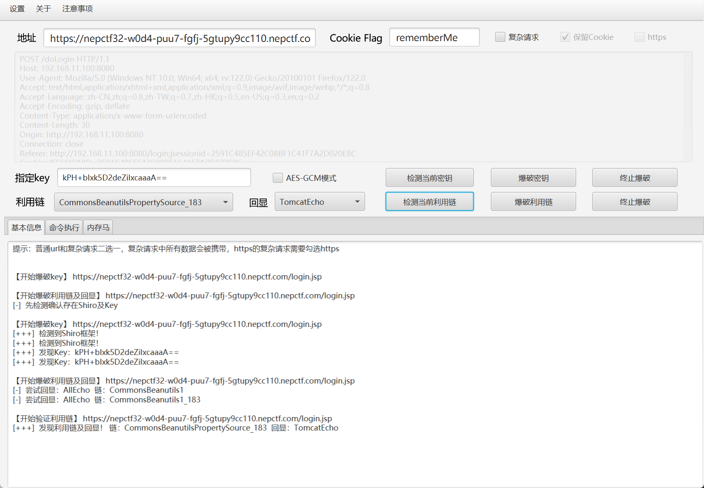This screenshot has height=488, width=704.
Task: Toggle the 保留Cookie checkbox
Action: tap(565, 37)
